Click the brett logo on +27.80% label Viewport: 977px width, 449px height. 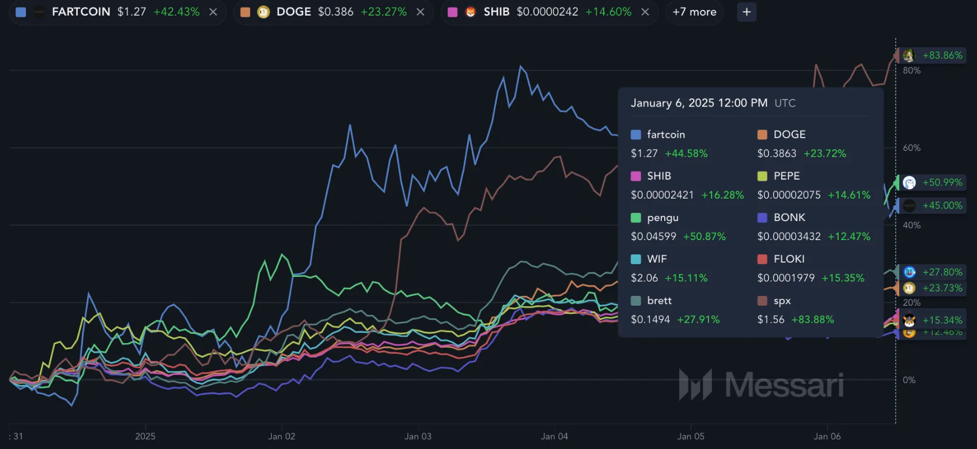pos(909,272)
